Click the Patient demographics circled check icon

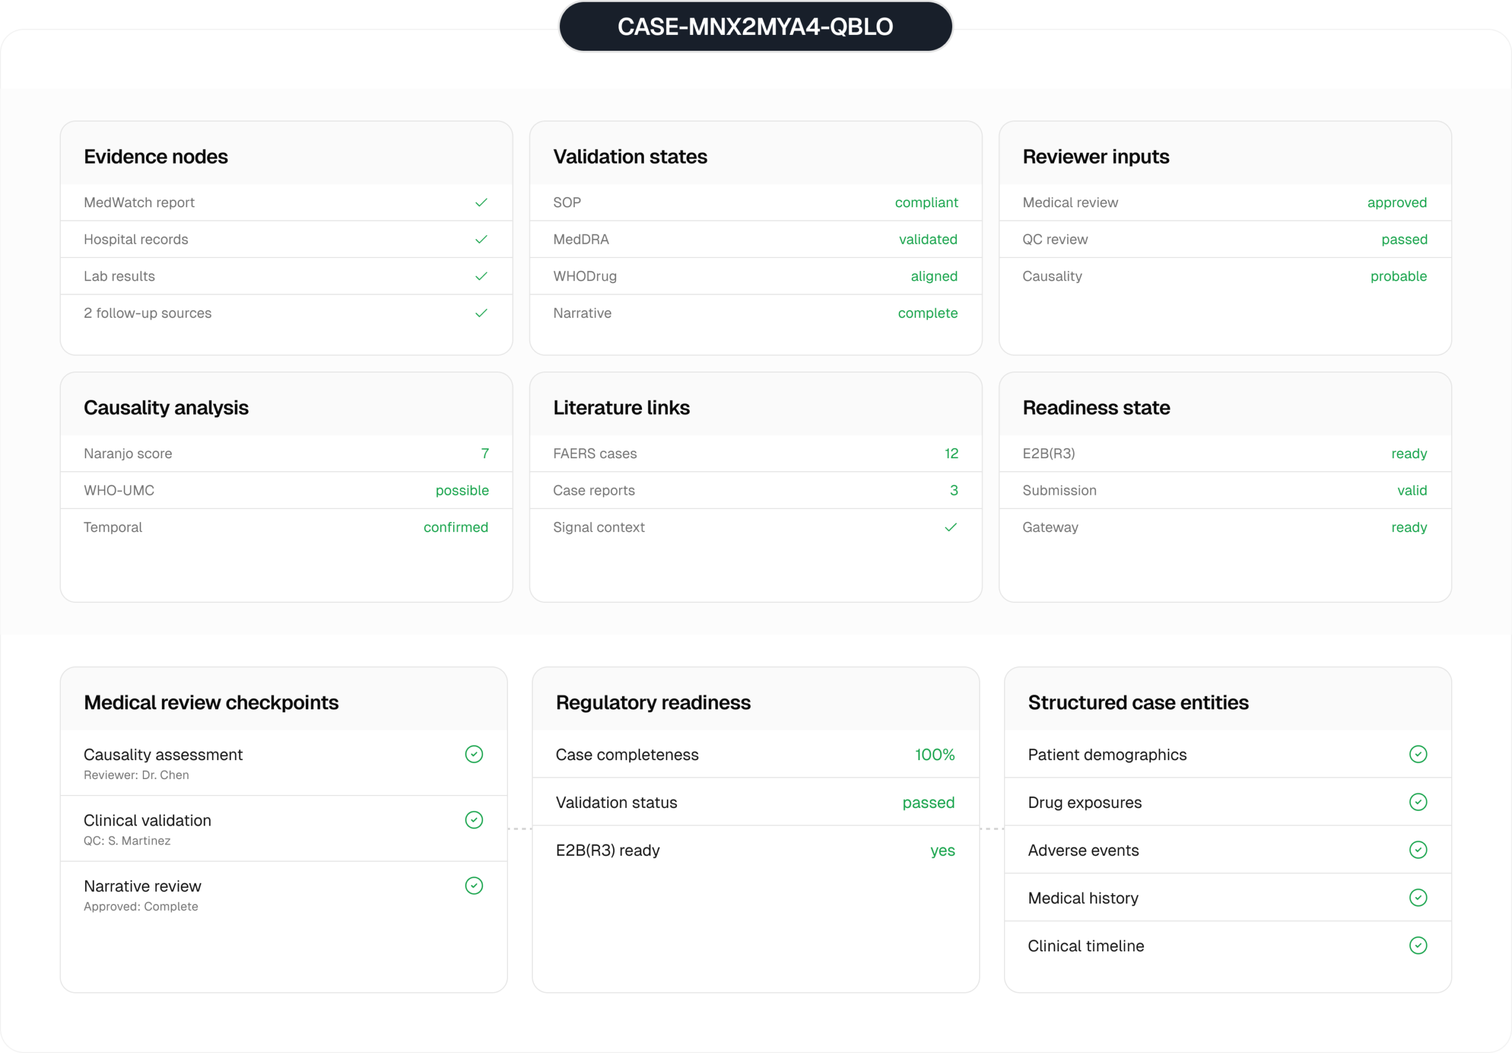1419,754
